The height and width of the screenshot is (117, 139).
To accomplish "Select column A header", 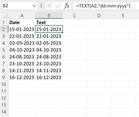I will [x=22, y=16].
